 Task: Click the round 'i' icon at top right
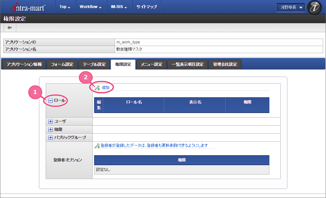click(x=314, y=7)
